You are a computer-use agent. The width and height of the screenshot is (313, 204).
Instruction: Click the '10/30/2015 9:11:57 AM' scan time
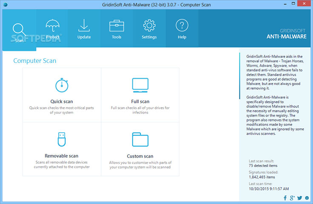click(269, 189)
